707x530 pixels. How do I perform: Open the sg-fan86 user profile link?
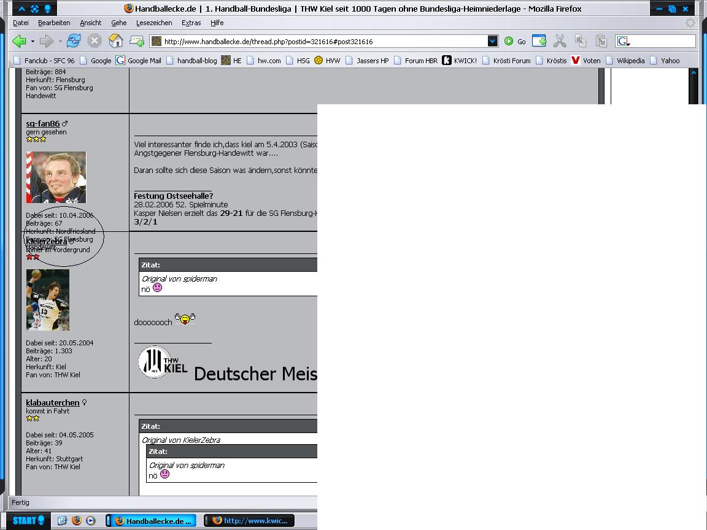(x=42, y=123)
